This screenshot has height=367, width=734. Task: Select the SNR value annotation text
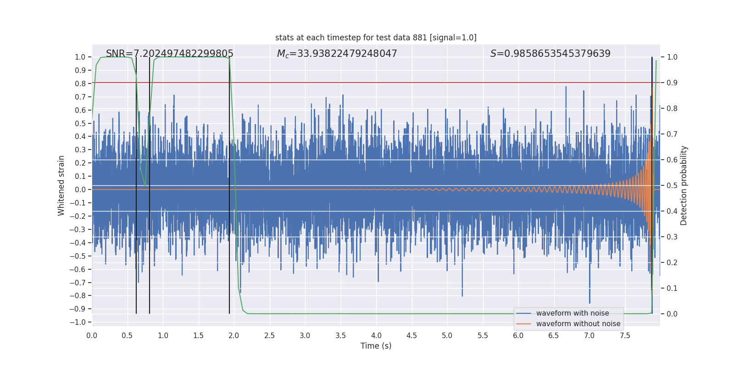point(169,54)
